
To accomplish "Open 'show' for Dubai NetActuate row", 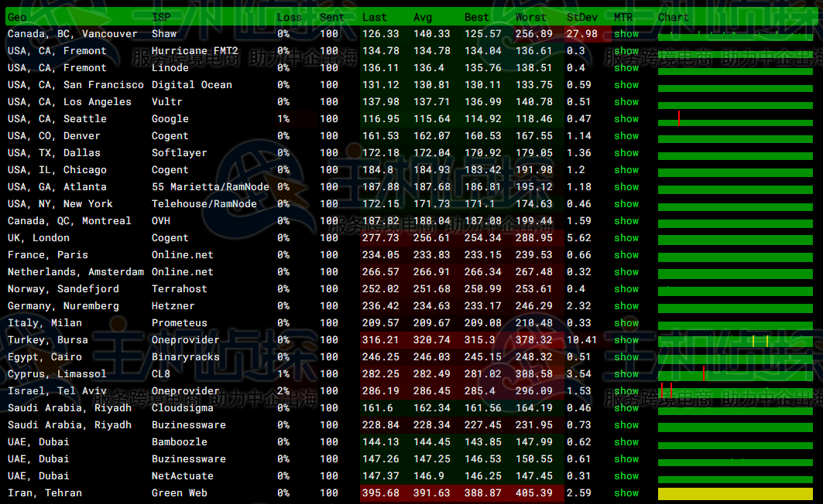I will (x=626, y=476).
